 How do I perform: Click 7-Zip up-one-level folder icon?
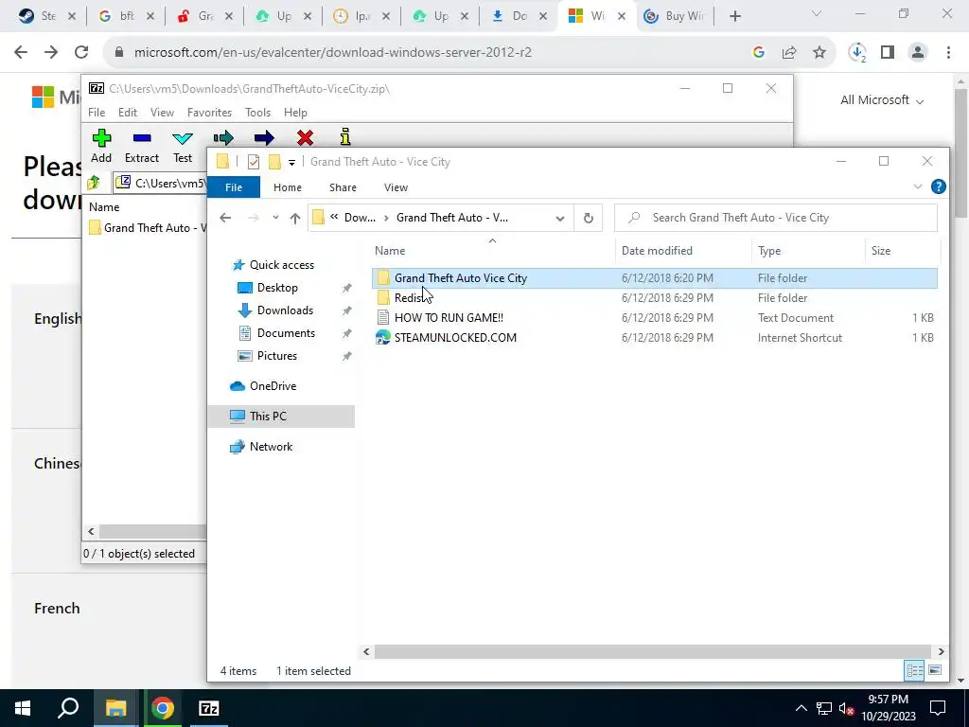[94, 183]
